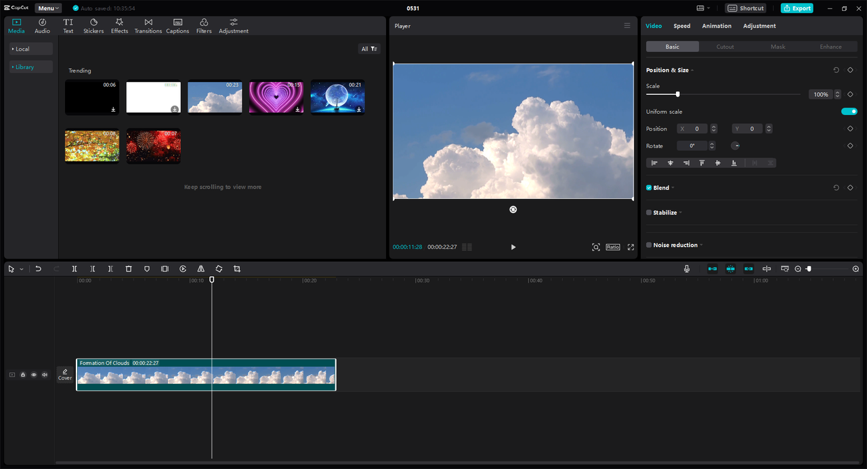Expand the selection tool dropdown arrow
The width and height of the screenshot is (867, 469).
coord(22,269)
